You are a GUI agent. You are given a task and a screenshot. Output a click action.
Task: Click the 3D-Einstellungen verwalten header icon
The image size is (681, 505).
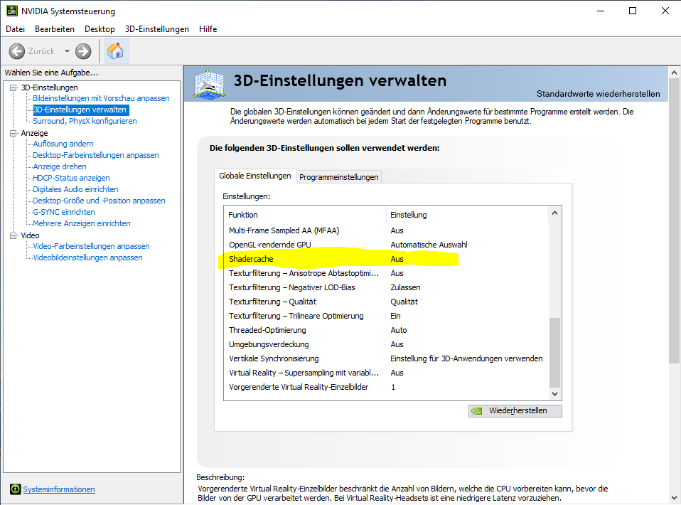(210, 83)
